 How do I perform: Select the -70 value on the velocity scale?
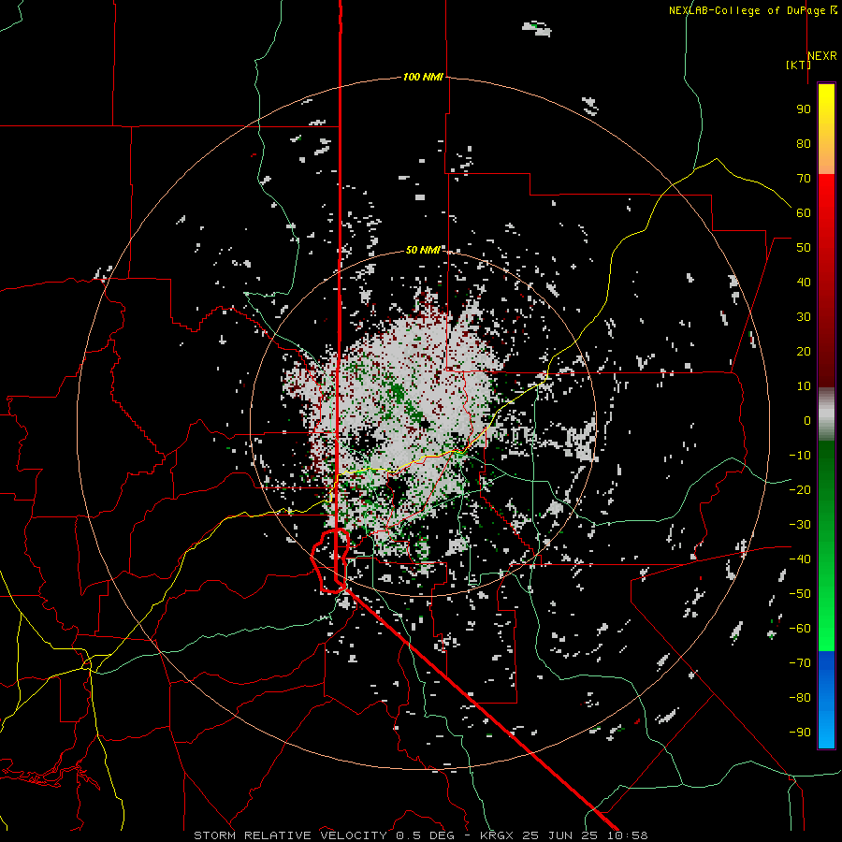[x=800, y=663]
